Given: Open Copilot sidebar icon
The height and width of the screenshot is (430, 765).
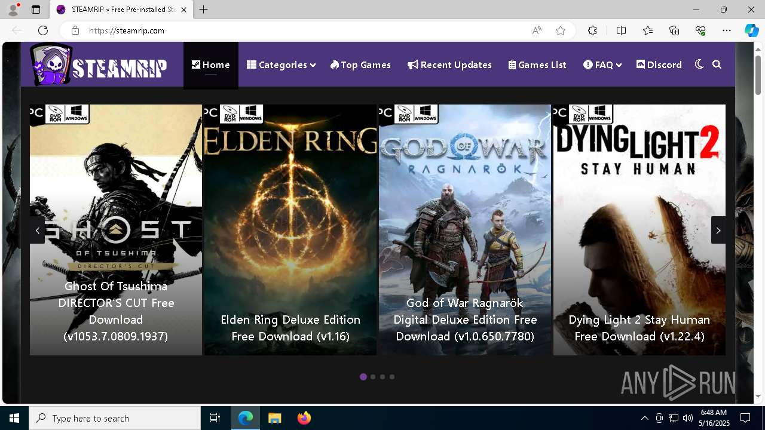Looking at the screenshot, I should point(751,30).
